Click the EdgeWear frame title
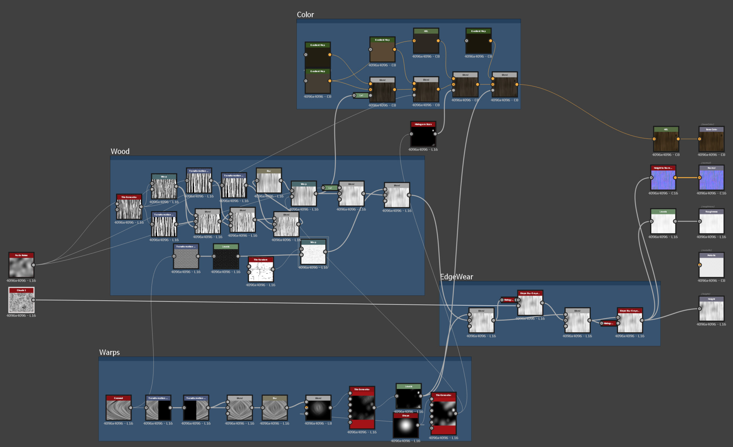Screen dimensions: 733x447 tap(457, 277)
